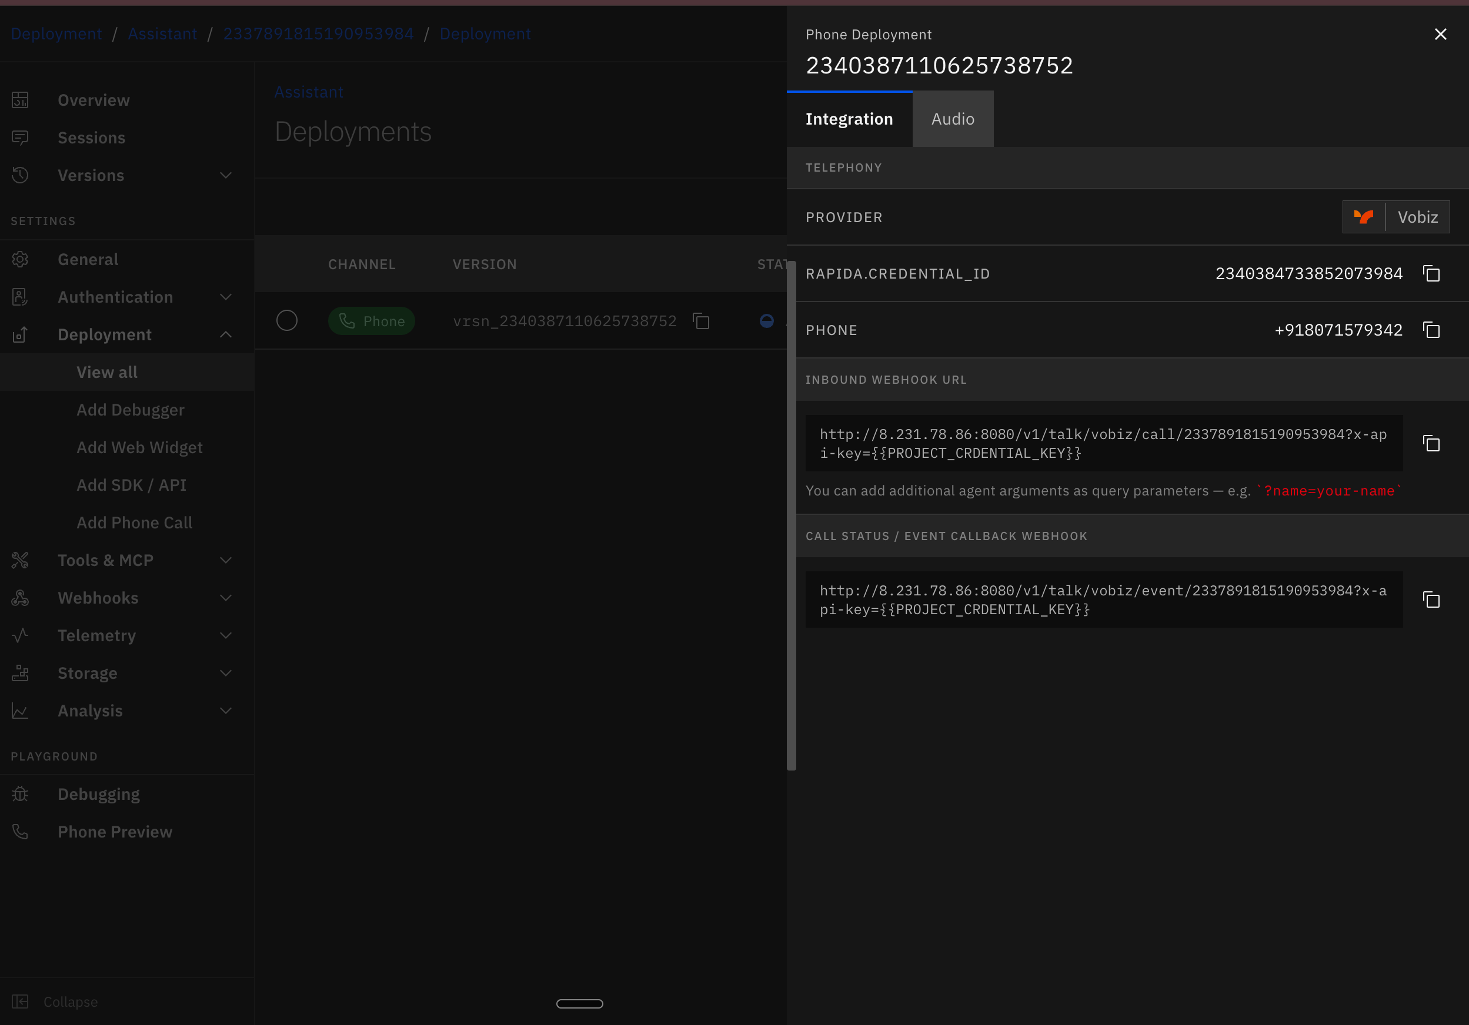Click the Overview dashboard icon

tap(20, 101)
